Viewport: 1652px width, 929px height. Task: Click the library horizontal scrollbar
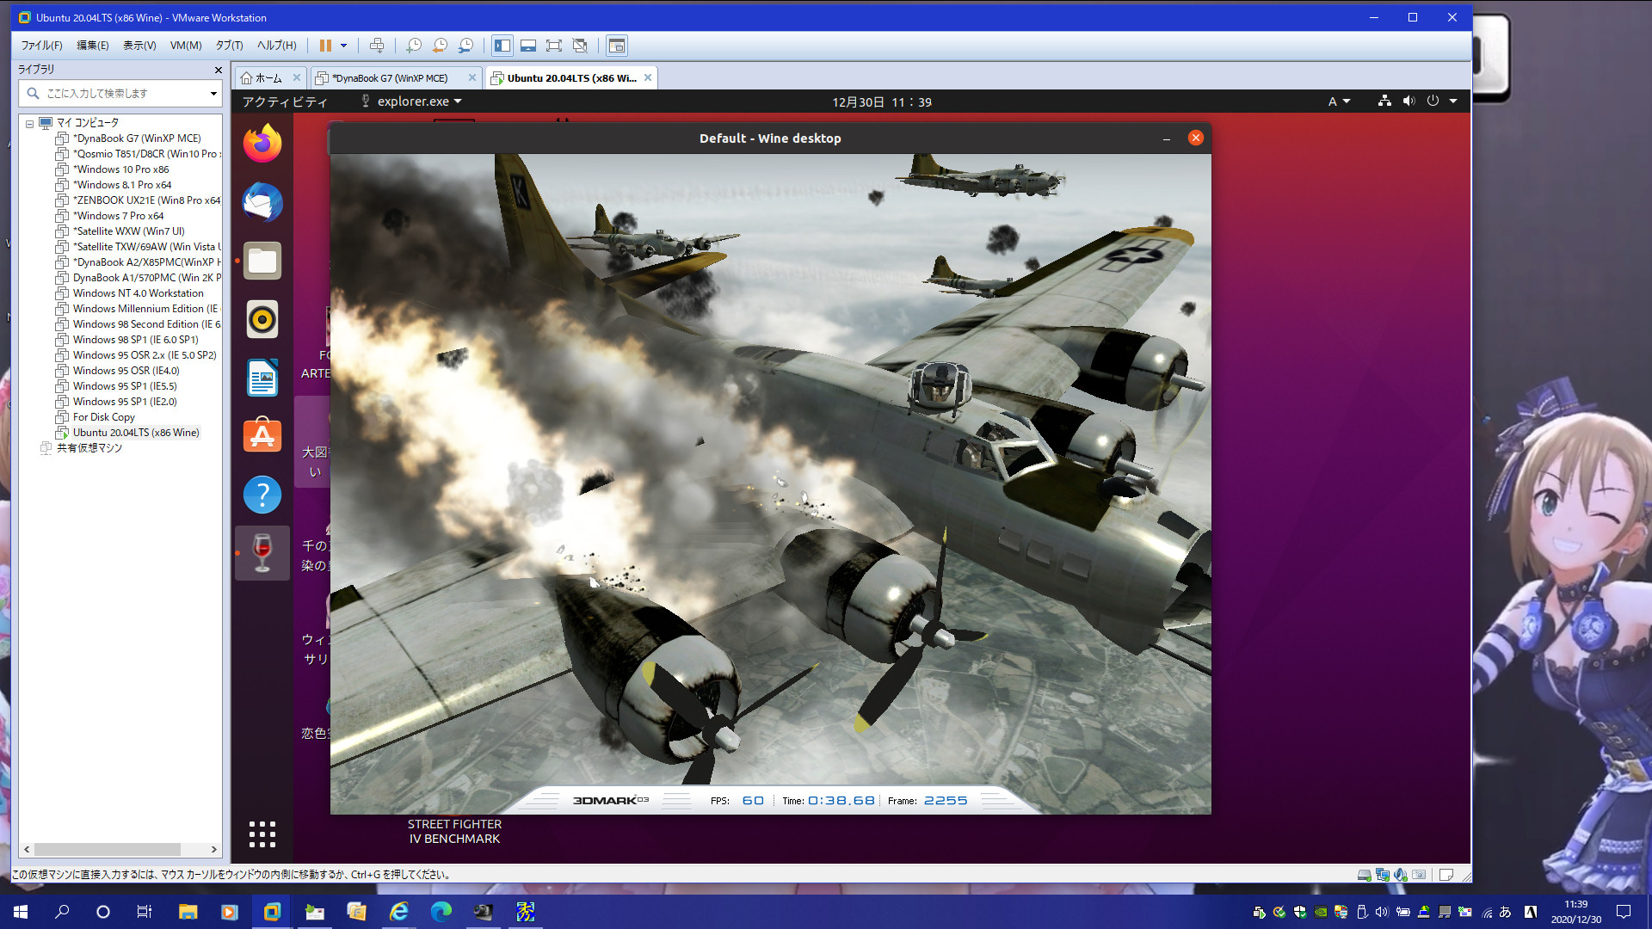(108, 849)
